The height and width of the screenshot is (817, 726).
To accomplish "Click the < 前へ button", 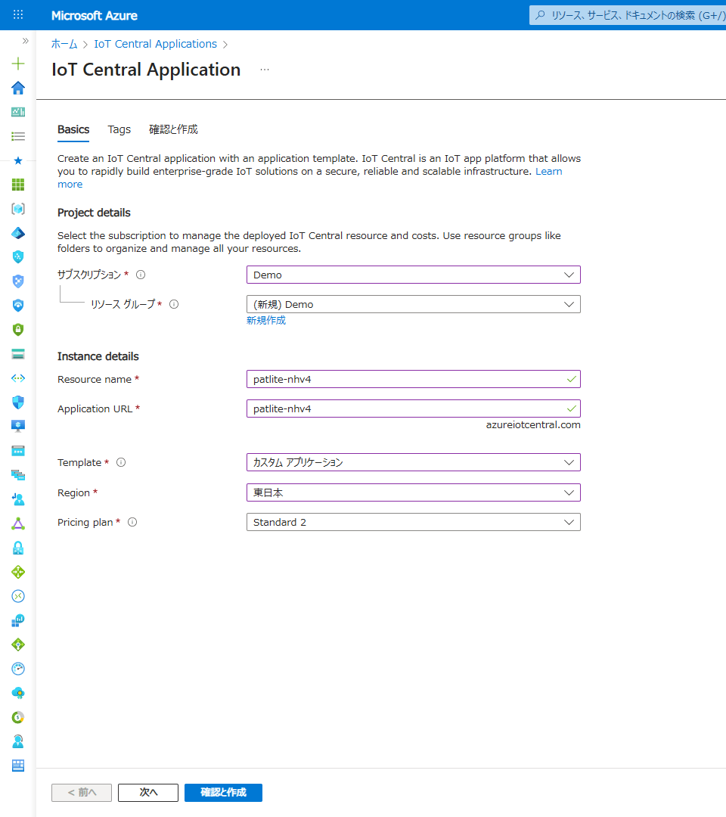I will tap(82, 793).
